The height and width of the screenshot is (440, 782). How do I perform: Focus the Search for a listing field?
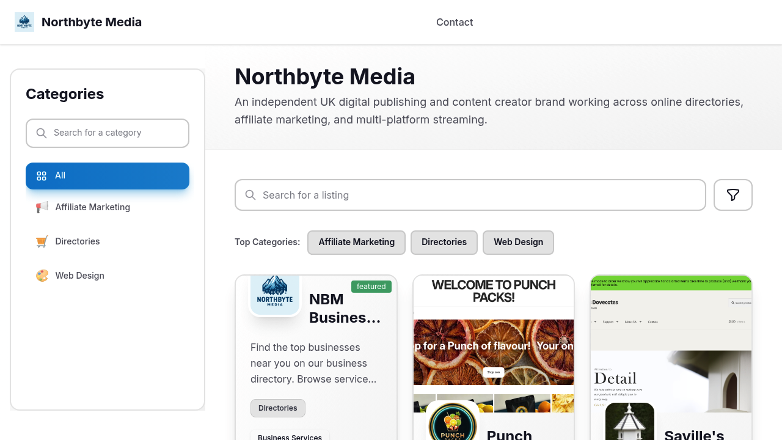pos(470,195)
